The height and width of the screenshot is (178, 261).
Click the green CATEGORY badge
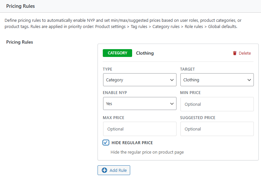pyautogui.click(x=117, y=53)
